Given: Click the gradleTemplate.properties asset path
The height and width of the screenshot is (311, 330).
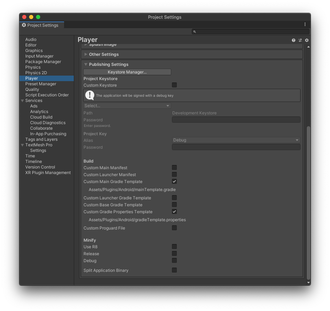Looking at the screenshot, I should tap(137, 220).
